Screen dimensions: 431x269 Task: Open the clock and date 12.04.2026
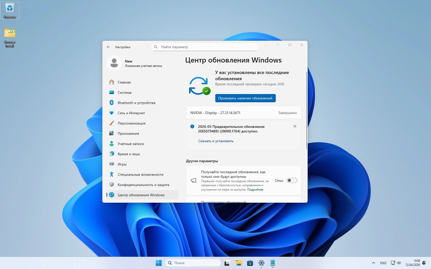coord(413,263)
